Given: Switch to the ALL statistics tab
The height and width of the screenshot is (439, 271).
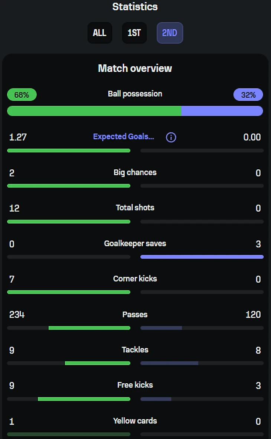Looking at the screenshot, I should 99,33.
